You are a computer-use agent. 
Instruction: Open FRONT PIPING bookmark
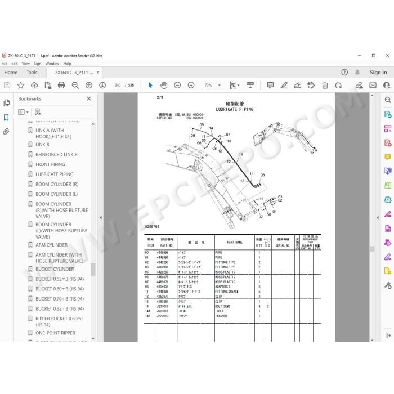[50, 164]
